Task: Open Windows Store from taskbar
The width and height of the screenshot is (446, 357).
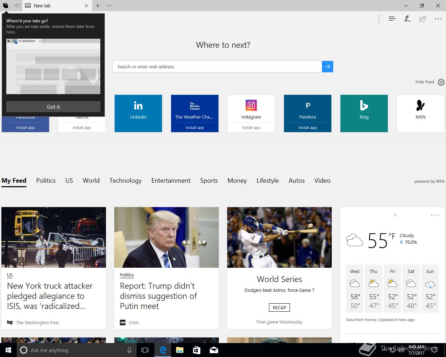Action: click(x=197, y=350)
